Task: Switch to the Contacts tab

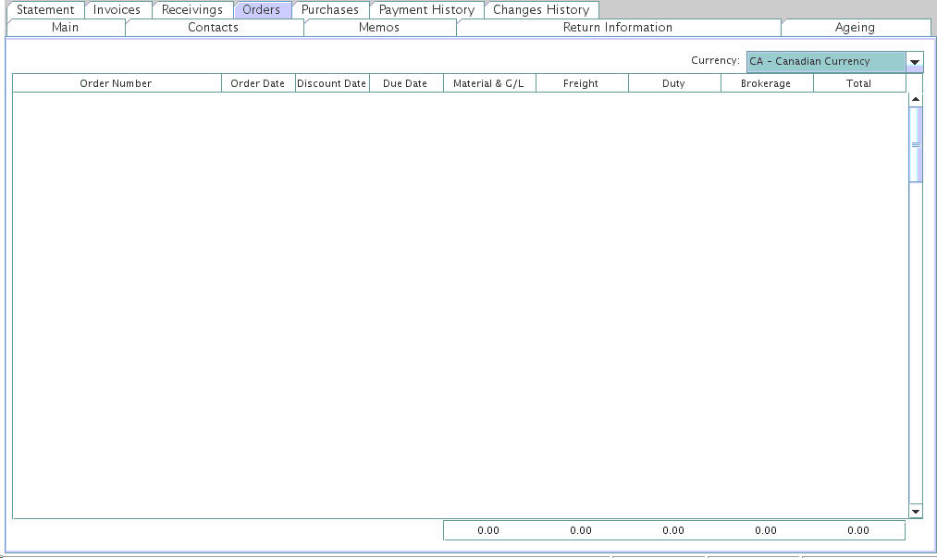Action: click(214, 28)
